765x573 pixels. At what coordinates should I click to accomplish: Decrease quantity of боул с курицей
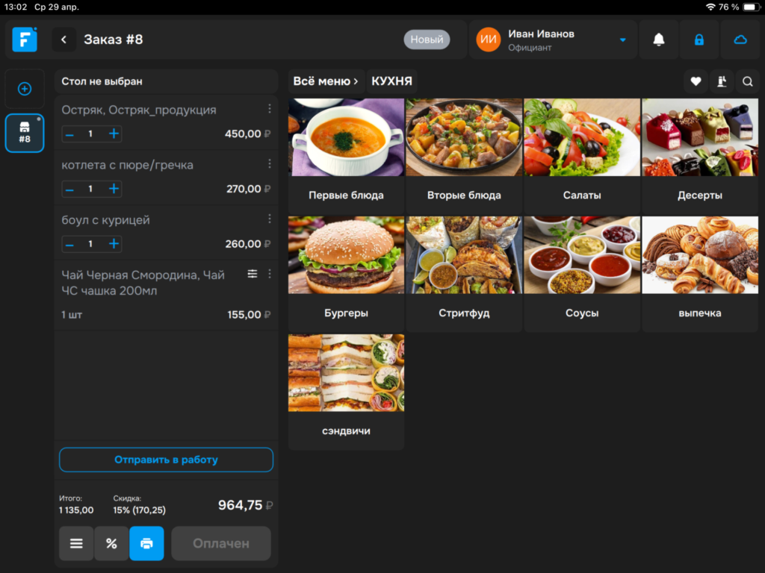click(69, 244)
